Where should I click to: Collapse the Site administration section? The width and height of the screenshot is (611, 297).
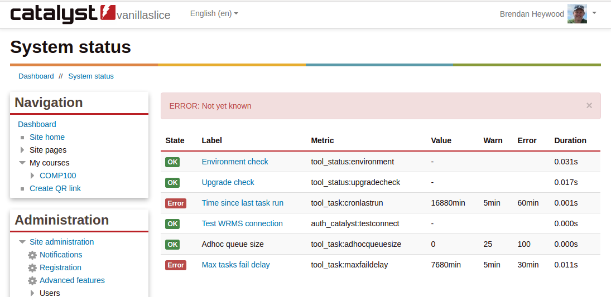click(x=23, y=242)
